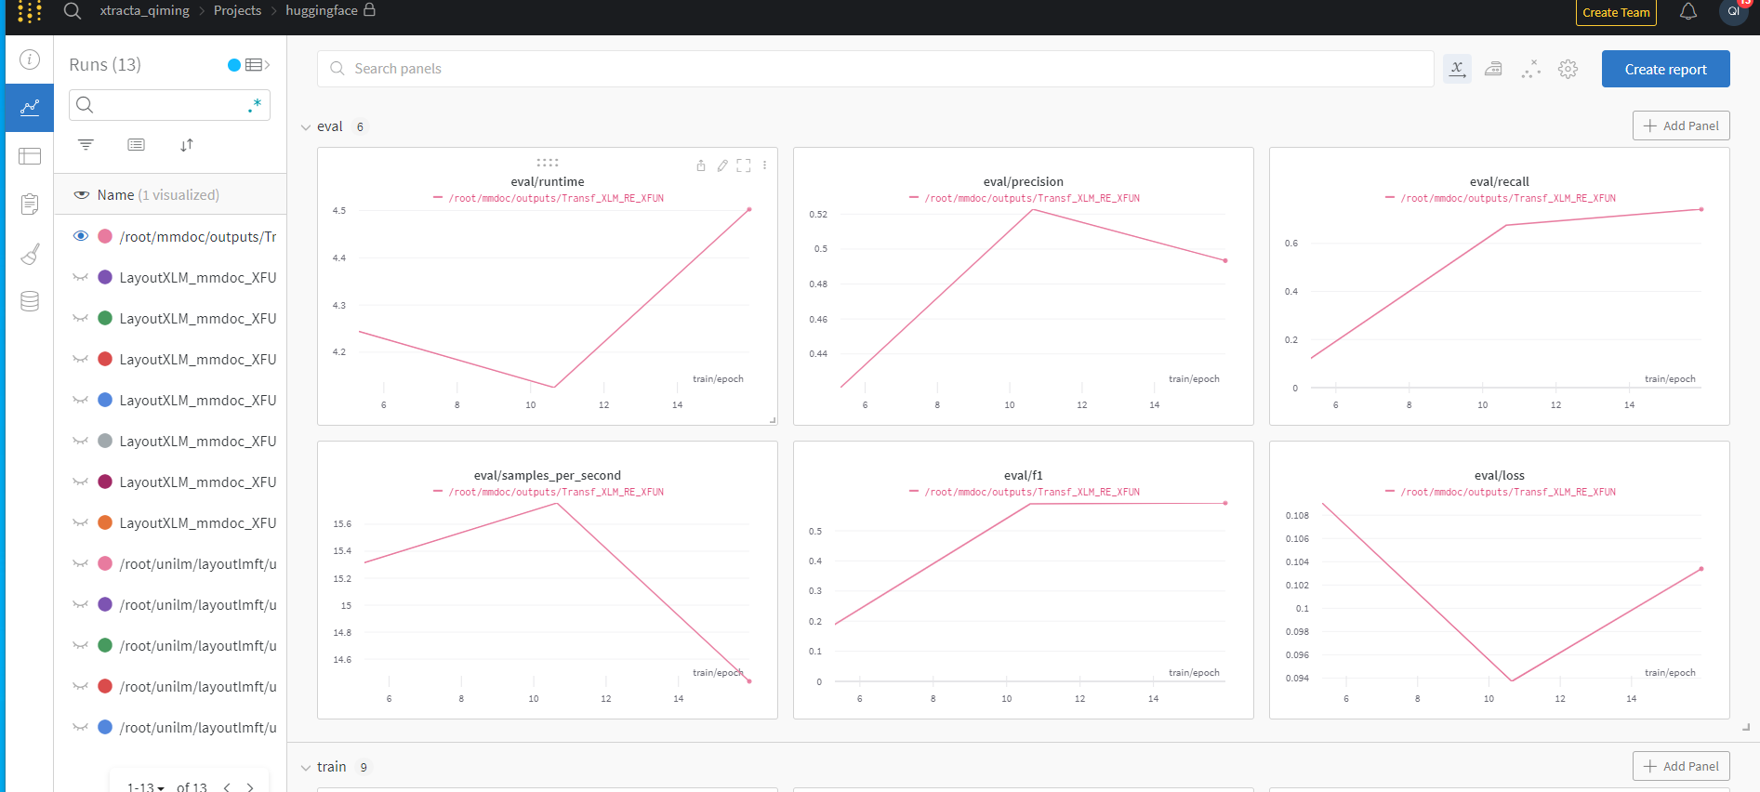Go to Projects breadcrumb
1760x792 pixels.
tap(237, 10)
